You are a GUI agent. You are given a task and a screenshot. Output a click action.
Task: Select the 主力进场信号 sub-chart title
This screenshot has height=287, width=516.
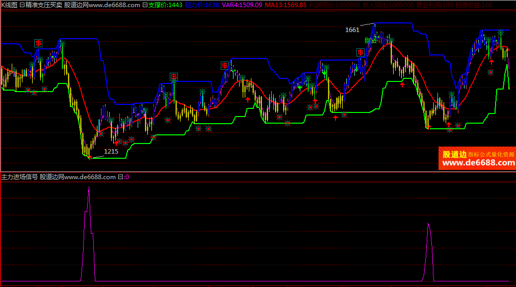pos(19,177)
